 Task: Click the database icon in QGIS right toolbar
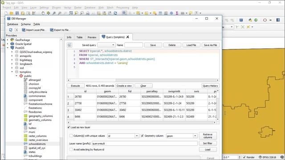[241, 20]
